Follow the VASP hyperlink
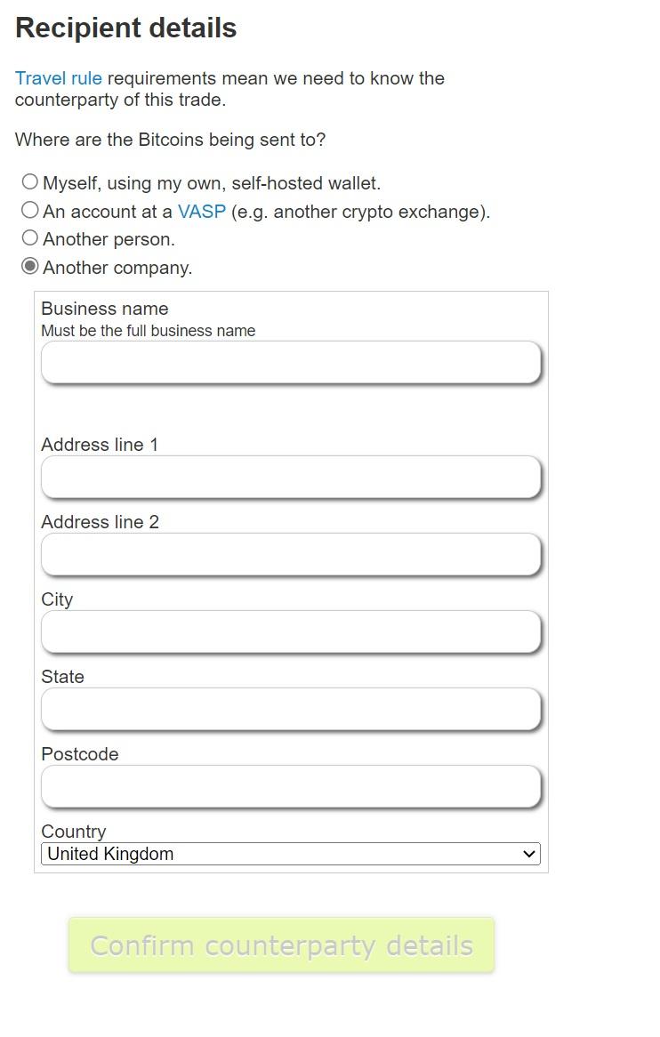Image resolution: width=660 pixels, height=1037 pixels. tap(202, 212)
